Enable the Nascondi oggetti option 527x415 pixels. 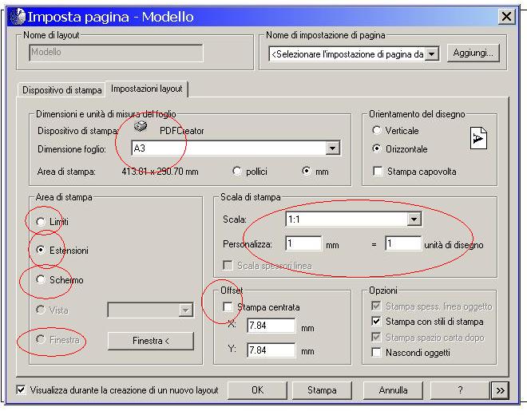377,352
